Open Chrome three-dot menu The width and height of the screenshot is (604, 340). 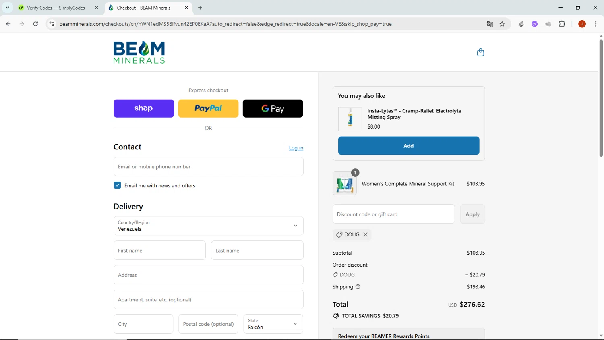(x=596, y=24)
